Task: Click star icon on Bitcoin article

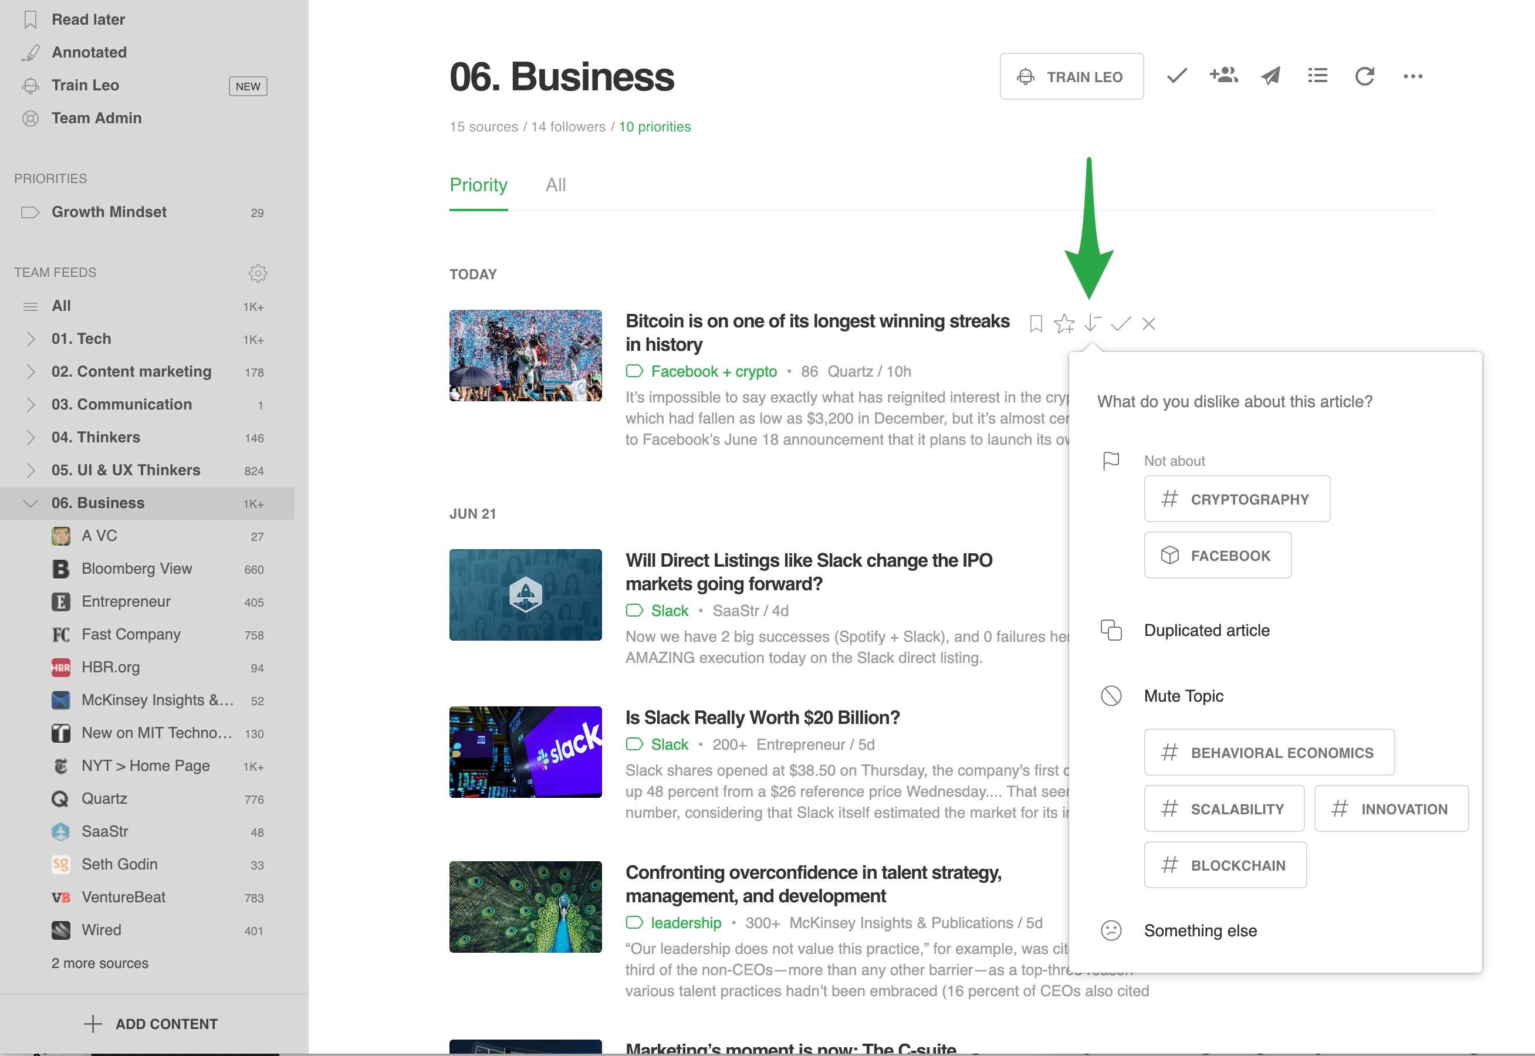Action: (1064, 323)
